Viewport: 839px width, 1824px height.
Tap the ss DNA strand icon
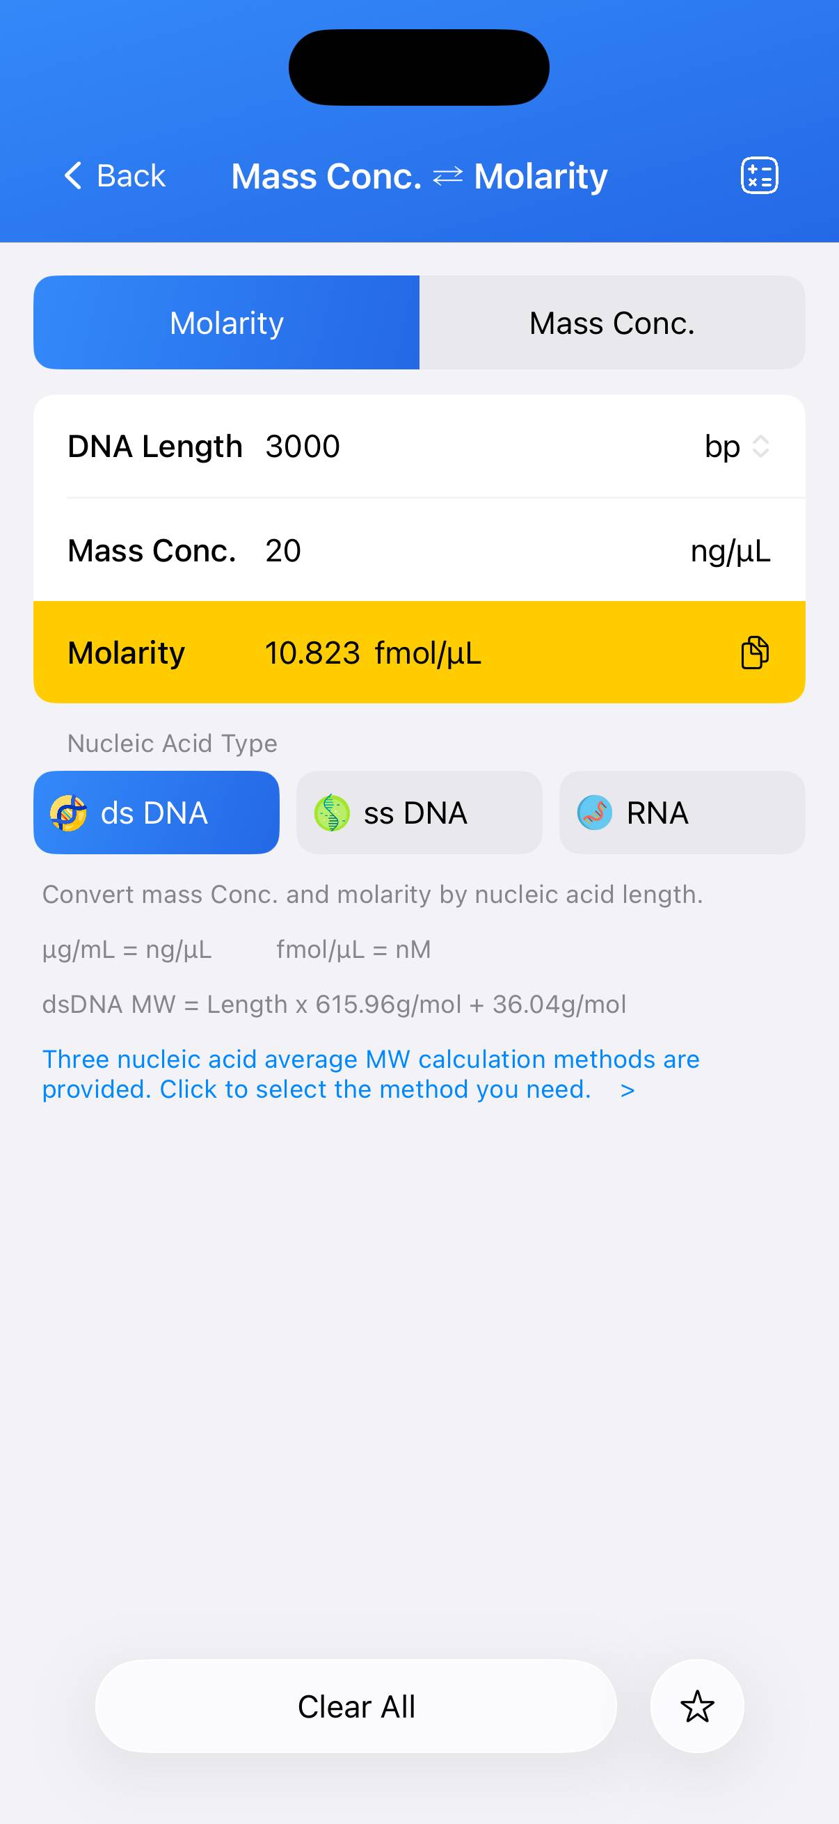tap(331, 813)
